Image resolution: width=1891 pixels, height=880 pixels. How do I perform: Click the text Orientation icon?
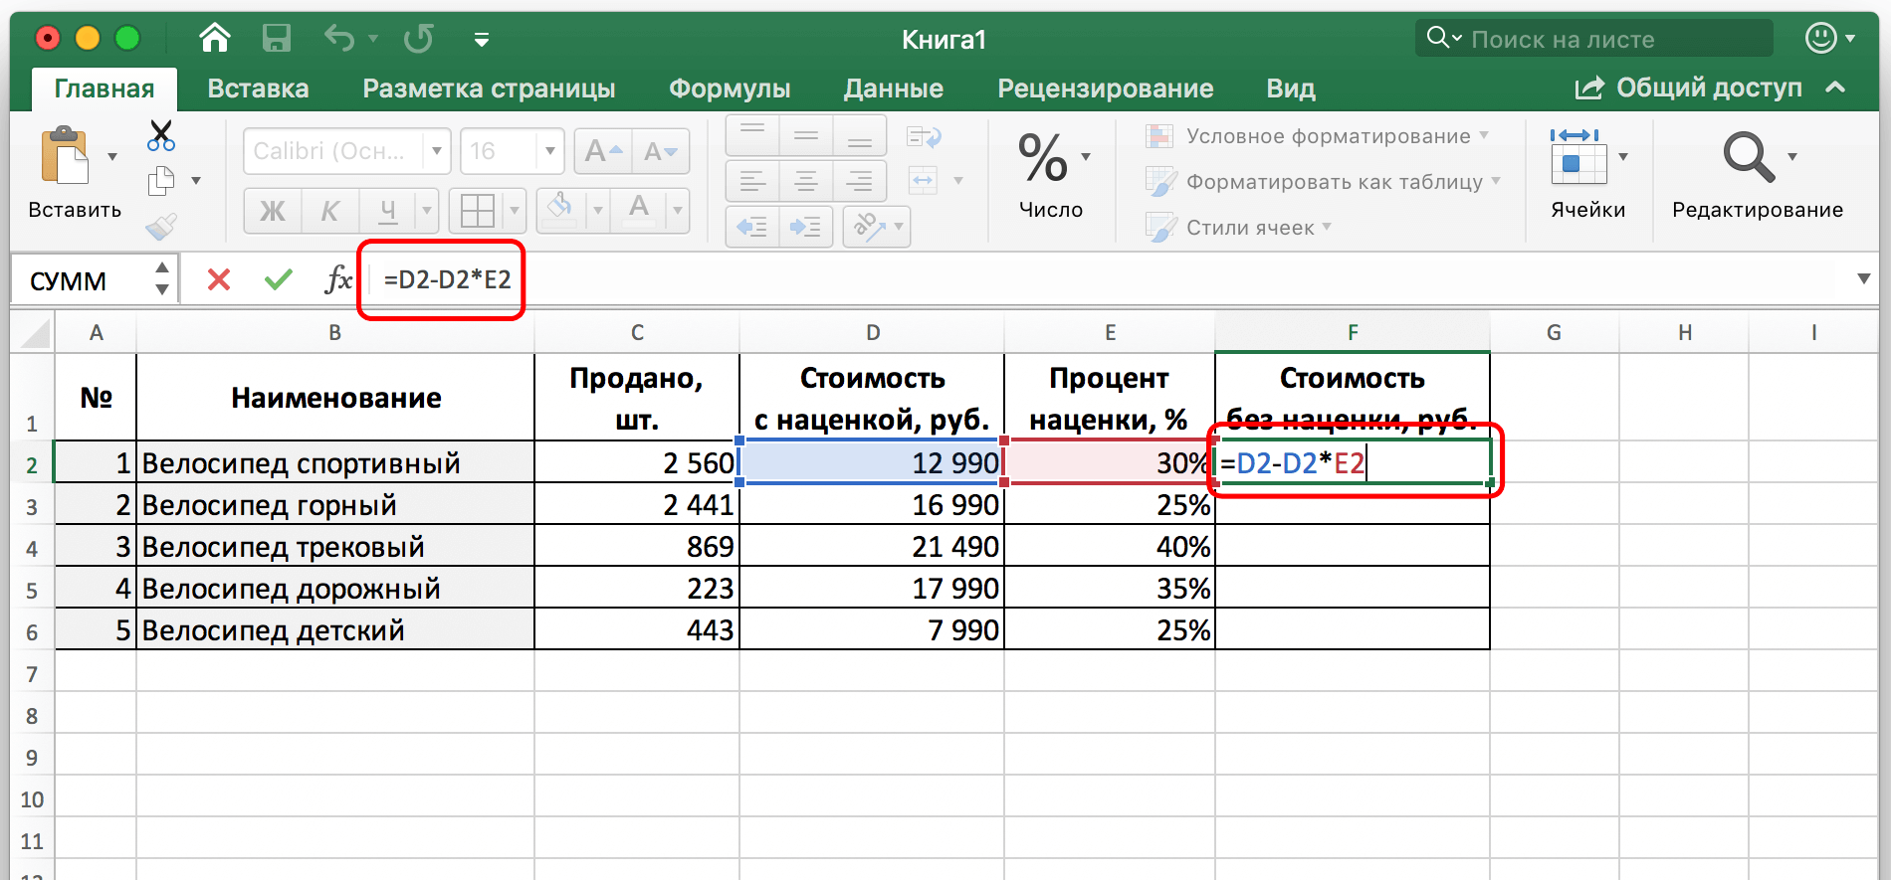[x=869, y=227]
